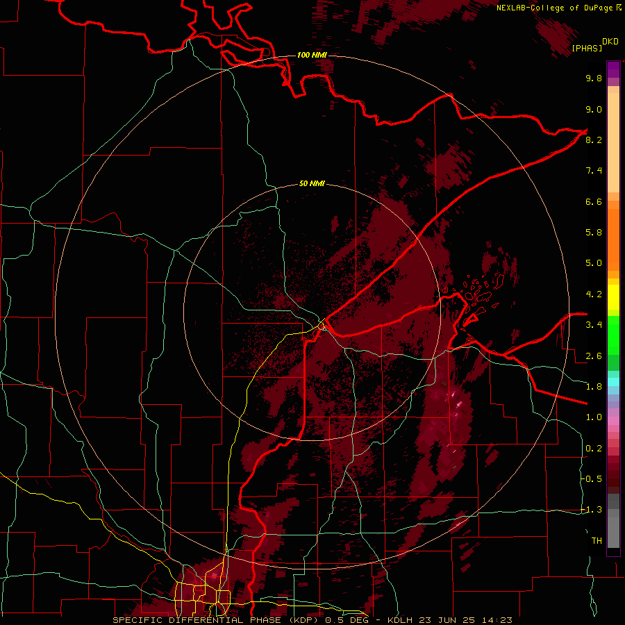The image size is (625, 625).
Task: Click the 0.2 scale value
Action: tap(594, 449)
